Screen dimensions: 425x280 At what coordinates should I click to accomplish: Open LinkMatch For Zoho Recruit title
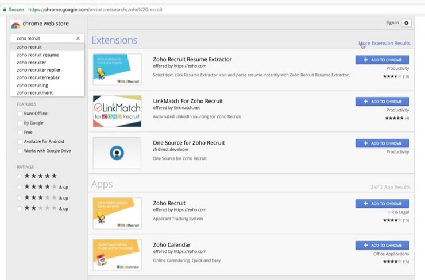tap(188, 101)
